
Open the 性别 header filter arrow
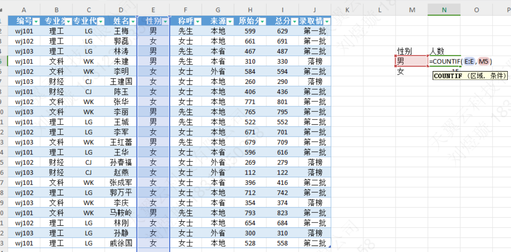[x=165, y=21]
